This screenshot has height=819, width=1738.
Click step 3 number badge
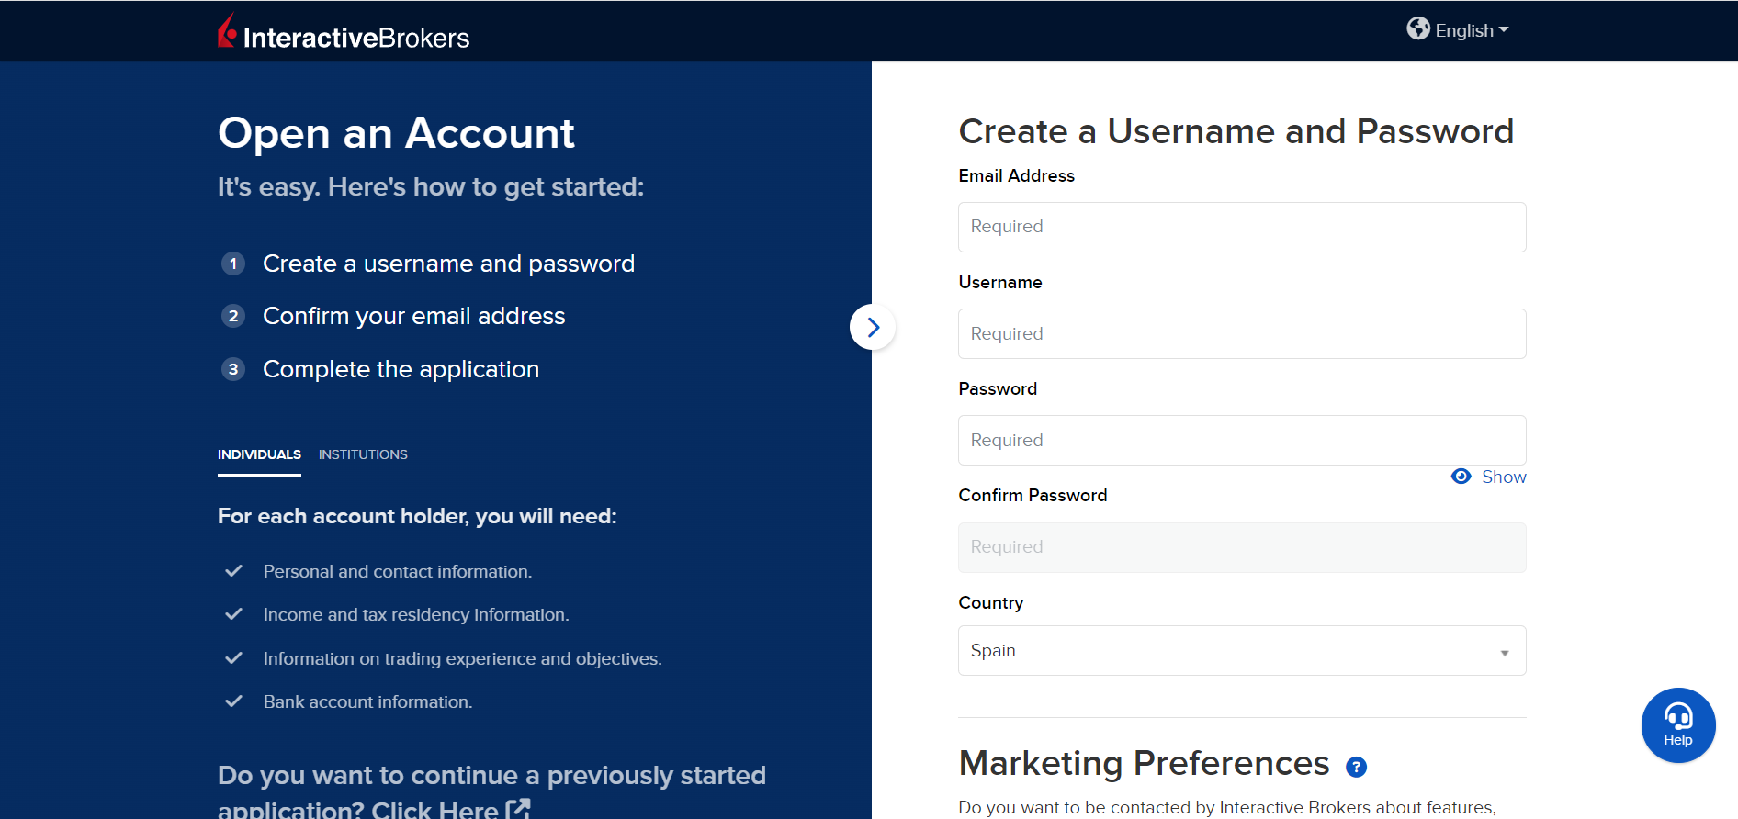pyautogui.click(x=233, y=369)
